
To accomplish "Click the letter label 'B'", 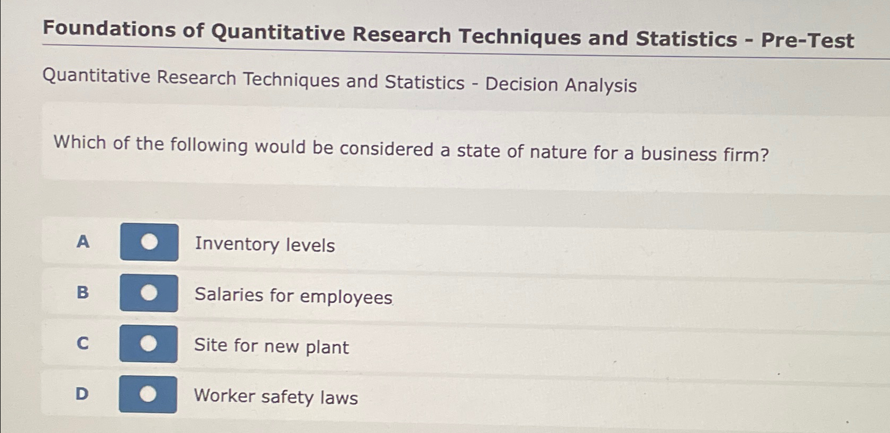I will (x=83, y=293).
